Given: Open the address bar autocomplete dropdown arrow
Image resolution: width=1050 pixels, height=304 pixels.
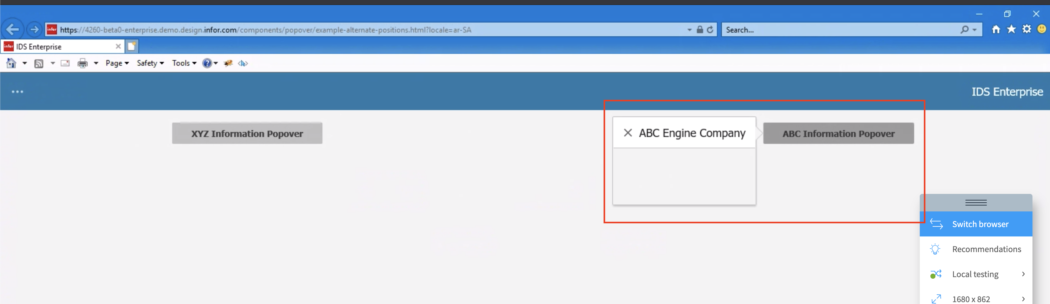Looking at the screenshot, I should pyautogui.click(x=689, y=30).
